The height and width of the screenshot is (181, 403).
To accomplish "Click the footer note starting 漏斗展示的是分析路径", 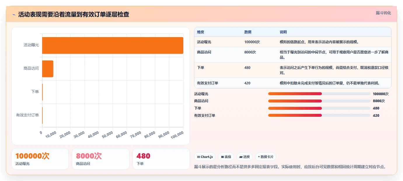I will [290, 167].
